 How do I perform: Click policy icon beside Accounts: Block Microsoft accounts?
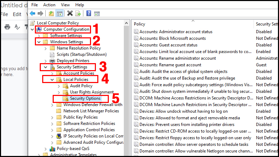(x=136, y=38)
